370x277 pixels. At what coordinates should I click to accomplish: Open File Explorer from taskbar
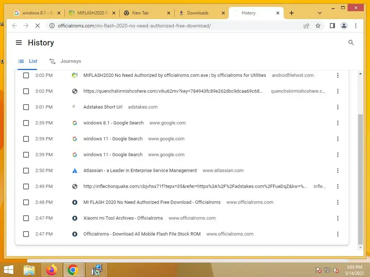click(29, 270)
